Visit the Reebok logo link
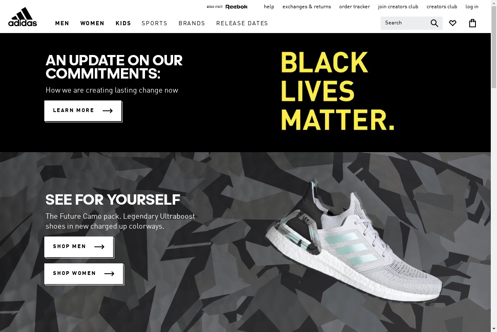Viewport: 497px width, 332px height. (236, 7)
